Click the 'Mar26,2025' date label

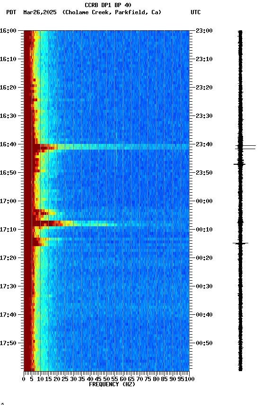(40, 12)
